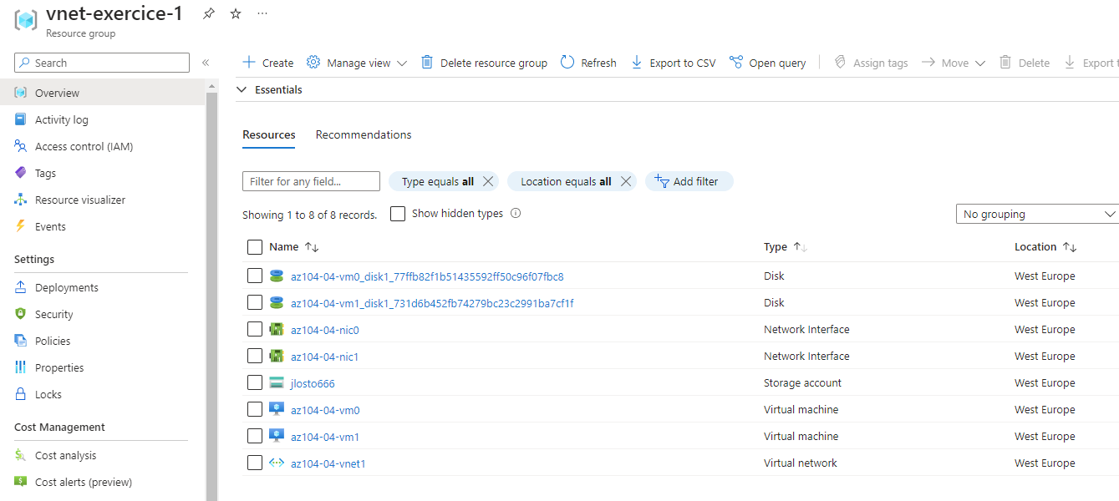Select the checkbox for az104-04-vm0_disk1 row
1119x501 pixels.
[255, 276]
